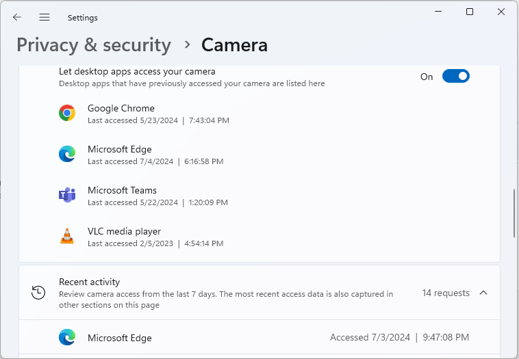519x359 pixels.
Task: Click the Edge icon in Recent activity
Action: pos(67,337)
